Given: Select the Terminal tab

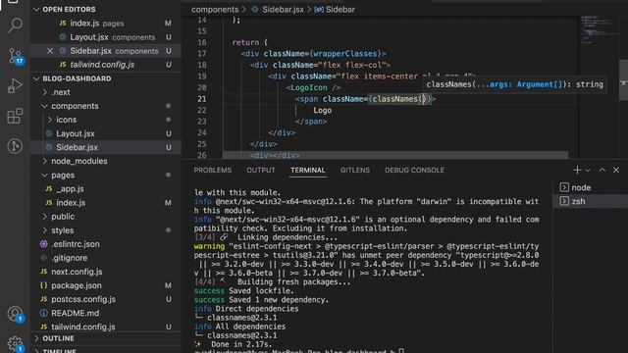Looking at the screenshot, I should coord(307,170).
